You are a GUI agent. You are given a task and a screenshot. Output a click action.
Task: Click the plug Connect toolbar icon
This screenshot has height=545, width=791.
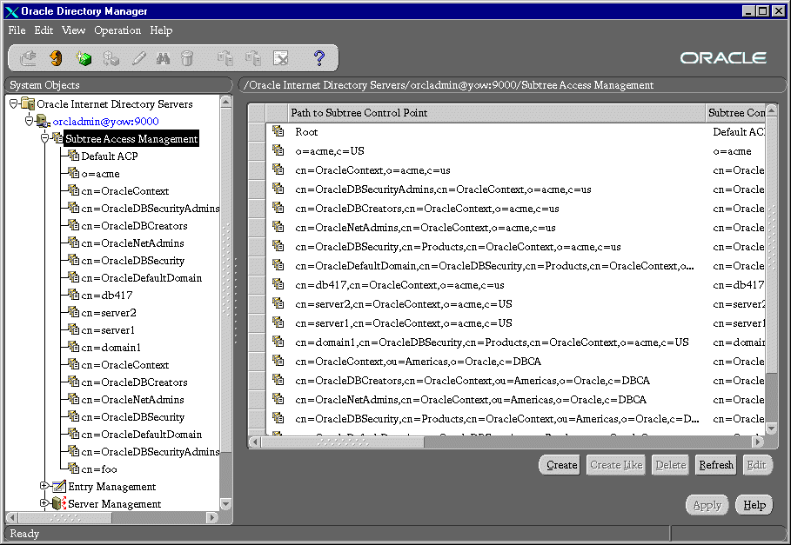(x=28, y=58)
